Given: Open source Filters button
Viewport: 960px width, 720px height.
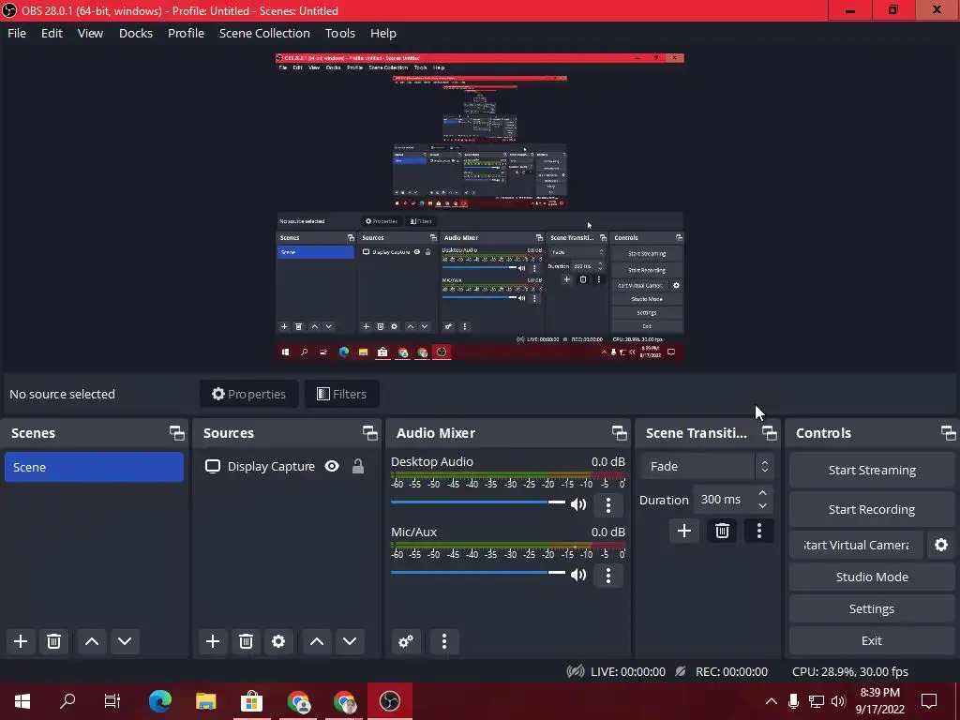Looking at the screenshot, I should [341, 395].
